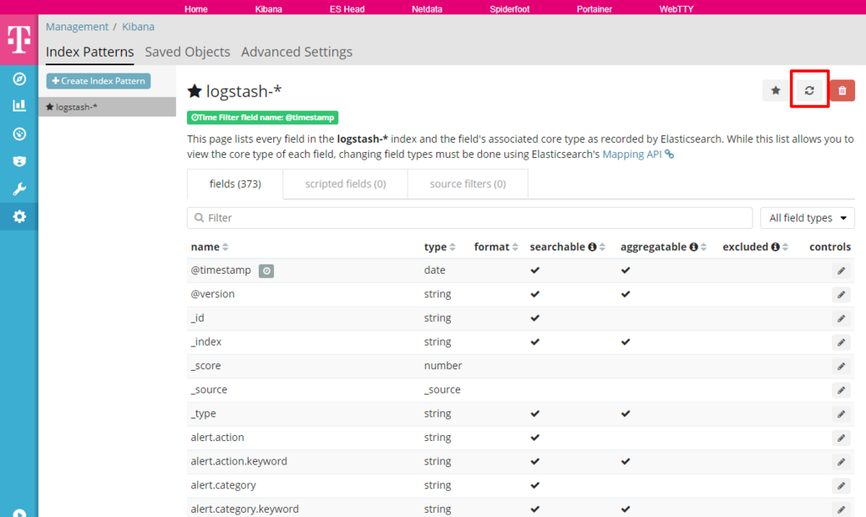Click the _score type cell 'number'
The image size is (866, 517).
coord(443,366)
